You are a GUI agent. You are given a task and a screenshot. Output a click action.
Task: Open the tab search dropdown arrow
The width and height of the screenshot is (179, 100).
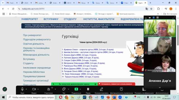pyautogui.click(x=3, y=3)
